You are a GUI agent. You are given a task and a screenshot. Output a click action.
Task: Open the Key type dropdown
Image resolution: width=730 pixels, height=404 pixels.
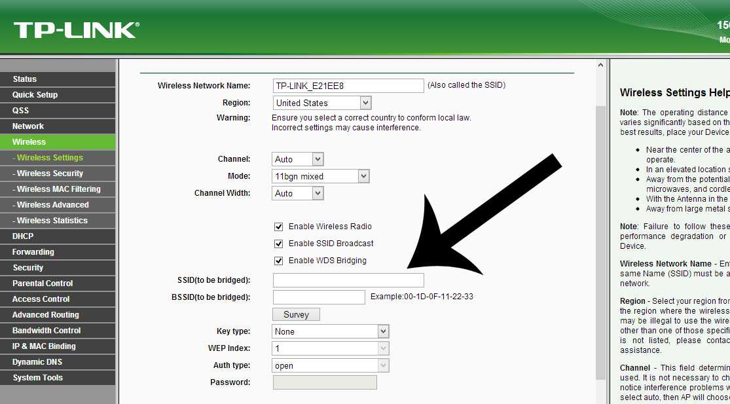[330, 331]
